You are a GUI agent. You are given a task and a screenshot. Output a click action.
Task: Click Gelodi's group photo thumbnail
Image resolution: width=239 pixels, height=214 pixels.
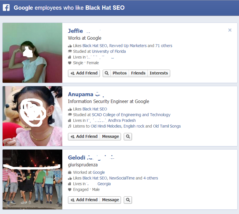click(32, 179)
